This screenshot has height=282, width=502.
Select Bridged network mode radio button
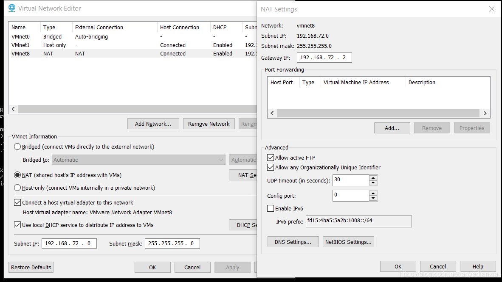point(17,147)
